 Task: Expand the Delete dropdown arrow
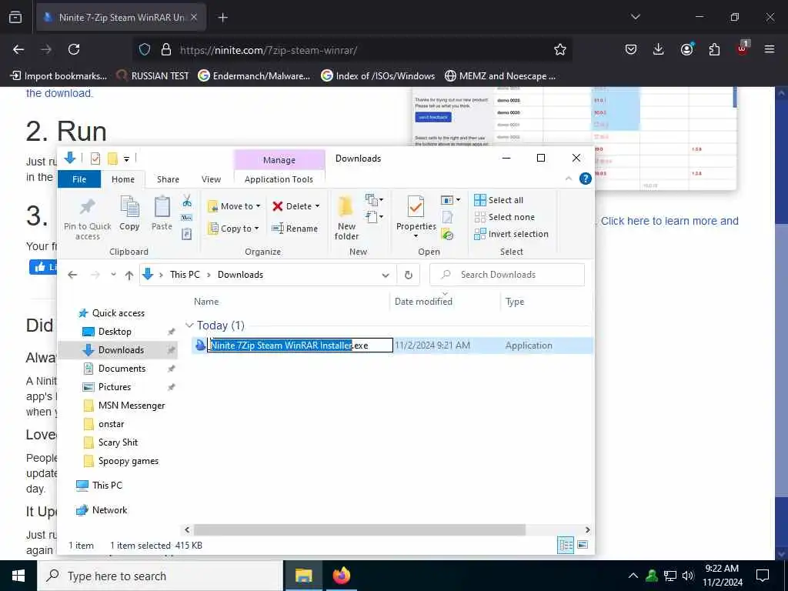[x=317, y=206]
